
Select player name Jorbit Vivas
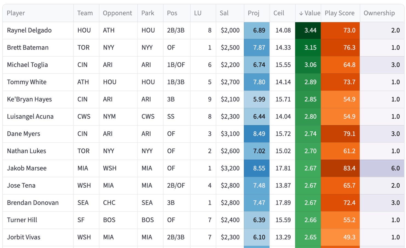click(x=24, y=237)
